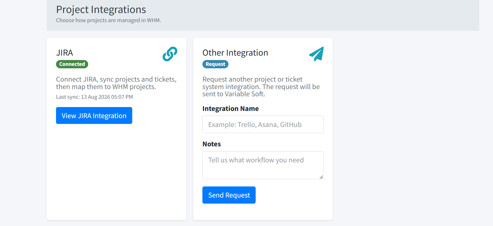Click the Other Integration card title
493x226 pixels.
point(235,53)
